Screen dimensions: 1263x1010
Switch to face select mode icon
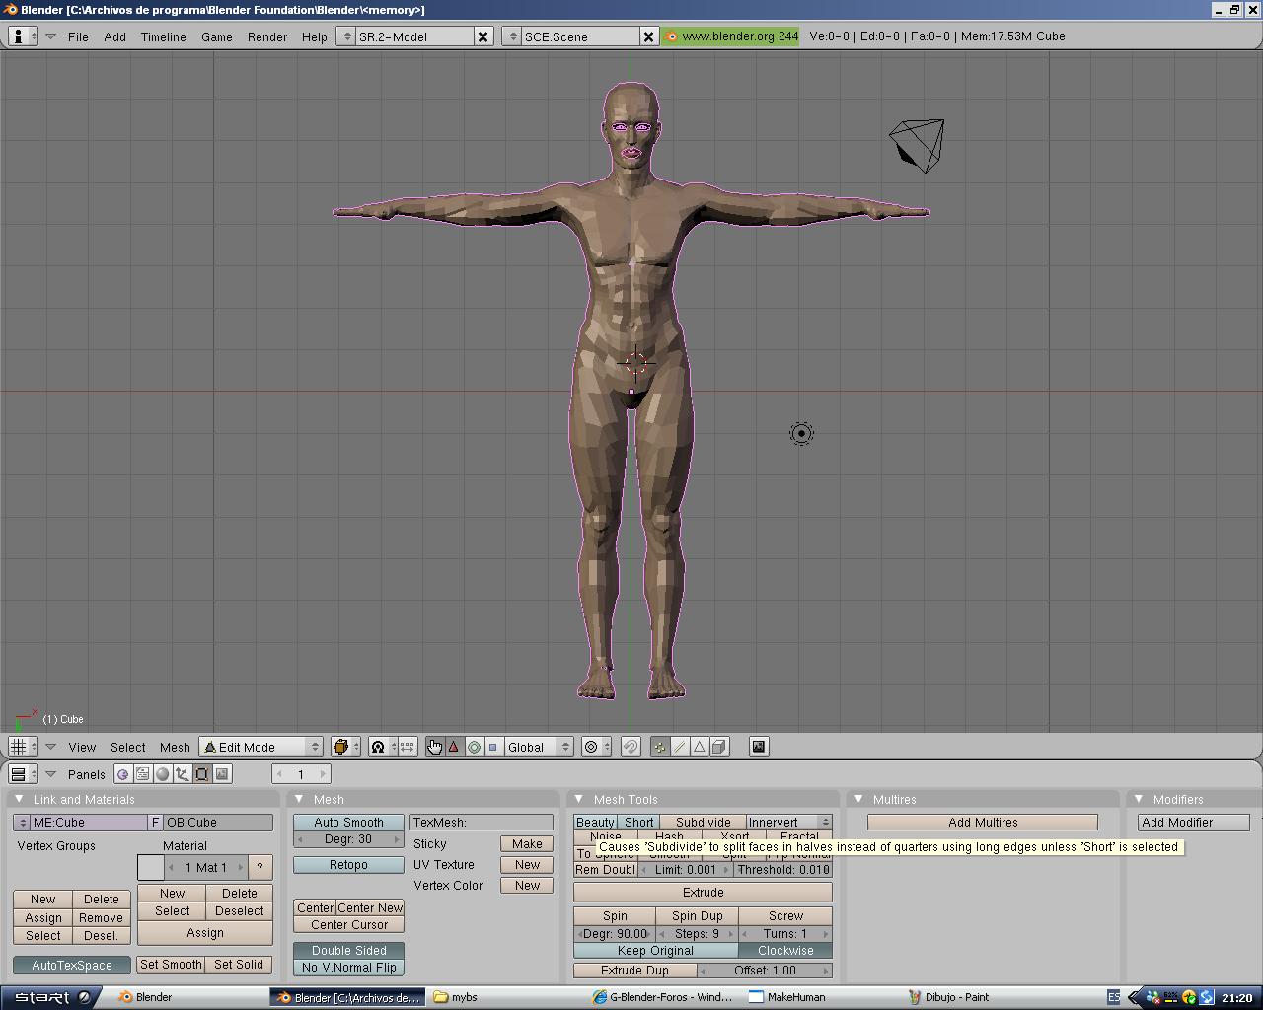point(700,747)
